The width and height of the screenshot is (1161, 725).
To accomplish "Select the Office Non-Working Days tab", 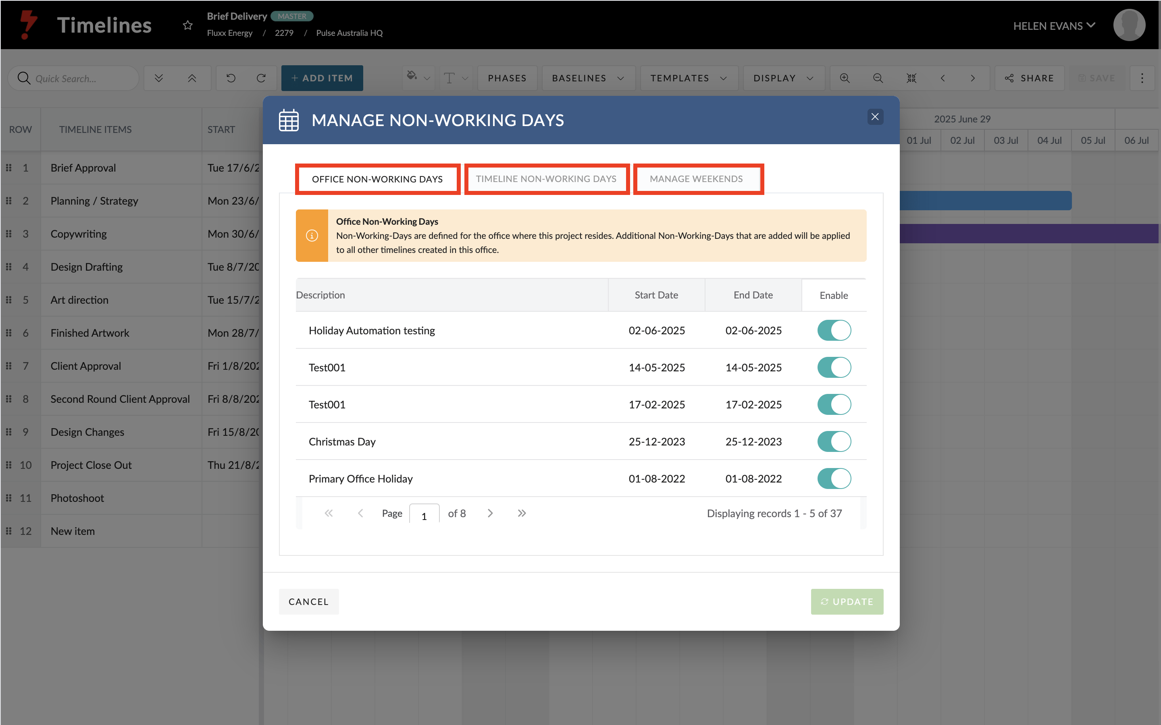I will tap(378, 179).
